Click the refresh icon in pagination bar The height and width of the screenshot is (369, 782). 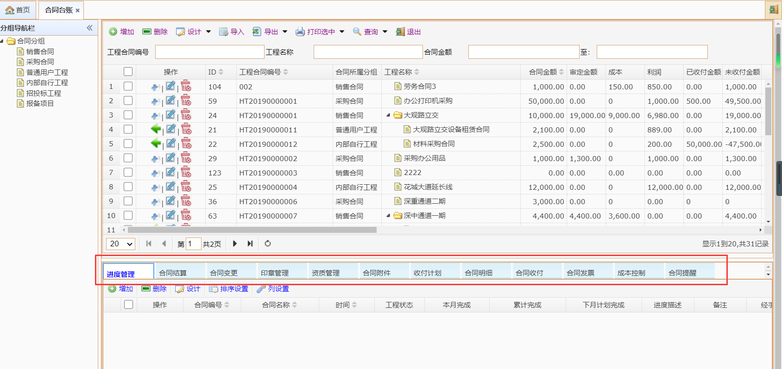coord(268,244)
